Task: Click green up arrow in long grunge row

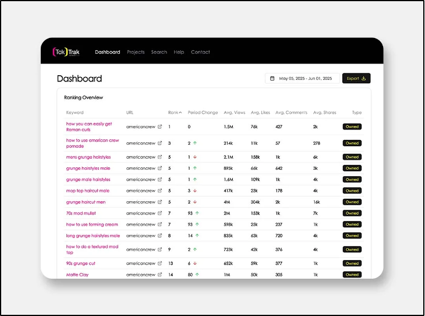Action: pos(197,236)
